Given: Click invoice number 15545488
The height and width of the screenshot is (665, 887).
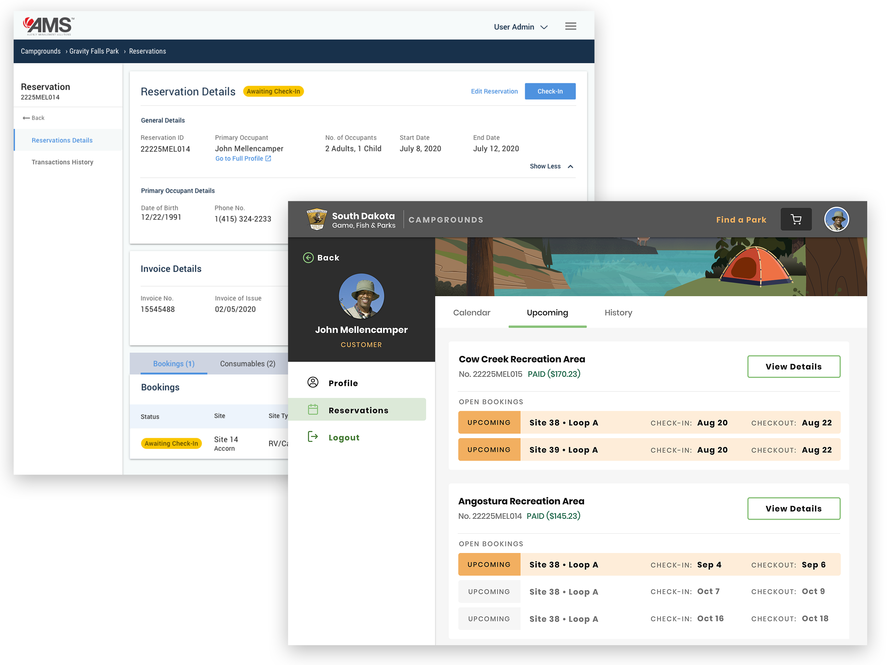Looking at the screenshot, I should point(157,309).
